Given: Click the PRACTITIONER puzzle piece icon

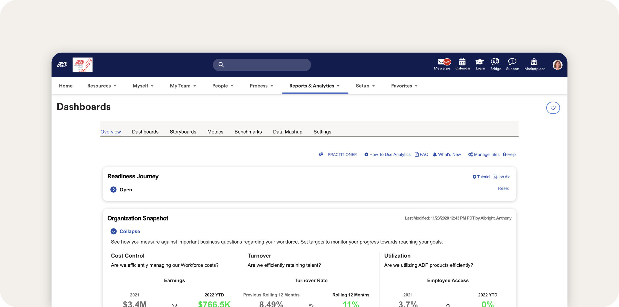Looking at the screenshot, I should 321,154.
